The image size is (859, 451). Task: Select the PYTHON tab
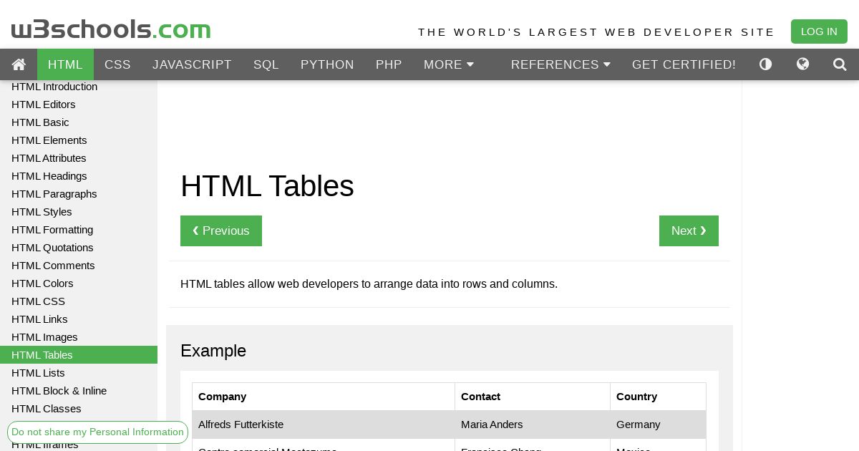coord(327,64)
